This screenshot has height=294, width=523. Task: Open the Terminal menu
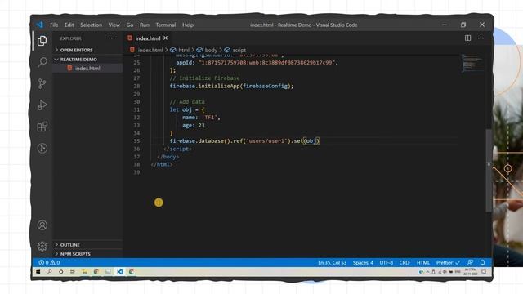pyautogui.click(x=165, y=24)
